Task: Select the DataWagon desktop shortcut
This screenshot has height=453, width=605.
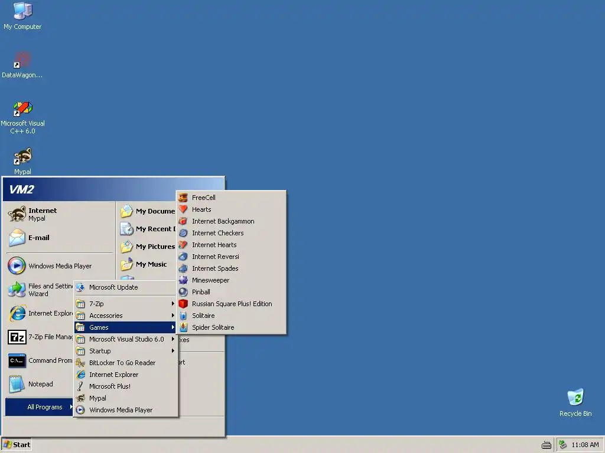Action: [22, 65]
